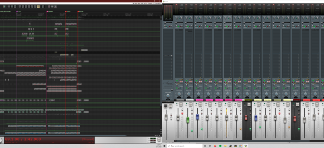This screenshot has height=148, width=324.
Task: Click the "Type here to search" box
Action: (186, 146)
